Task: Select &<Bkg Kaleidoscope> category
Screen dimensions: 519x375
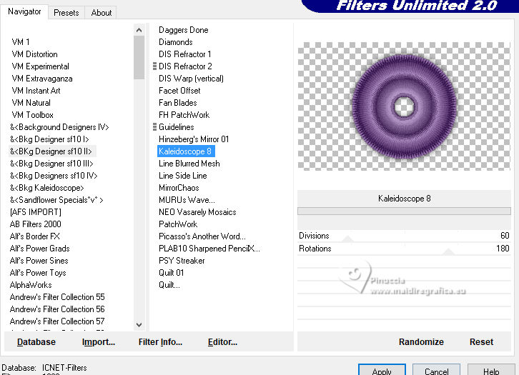Action: click(x=46, y=188)
